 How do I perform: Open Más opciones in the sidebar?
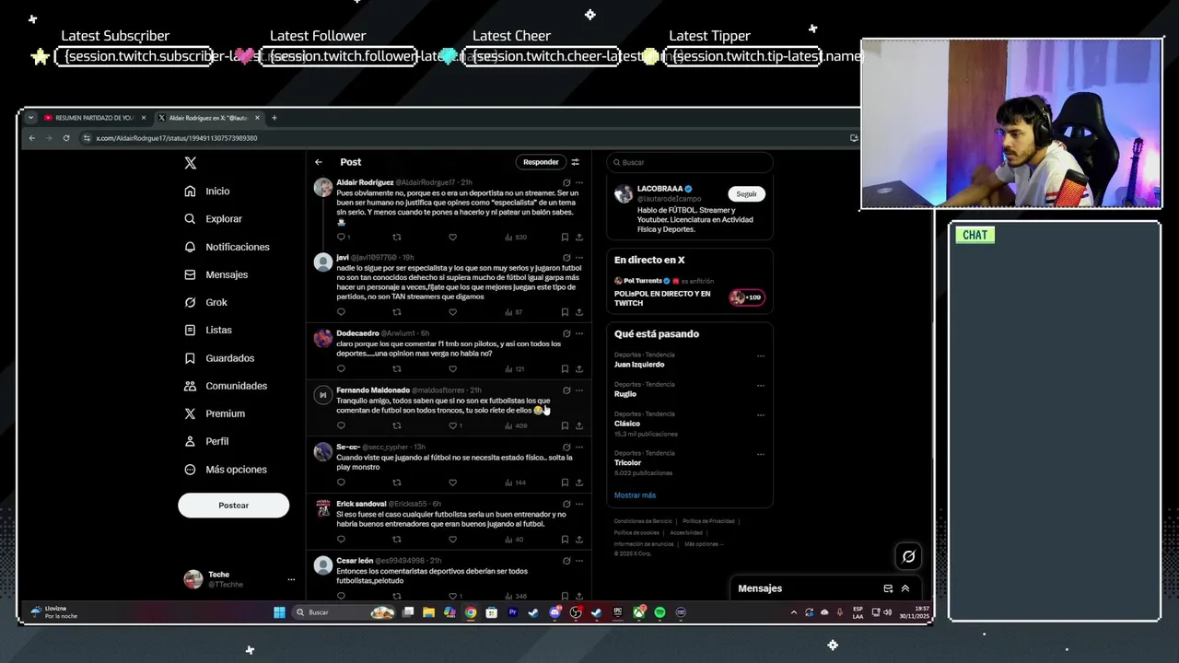click(x=226, y=470)
